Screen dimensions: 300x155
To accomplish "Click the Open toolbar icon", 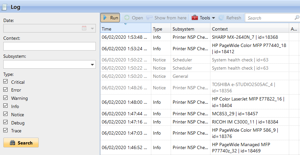I will [127, 18].
